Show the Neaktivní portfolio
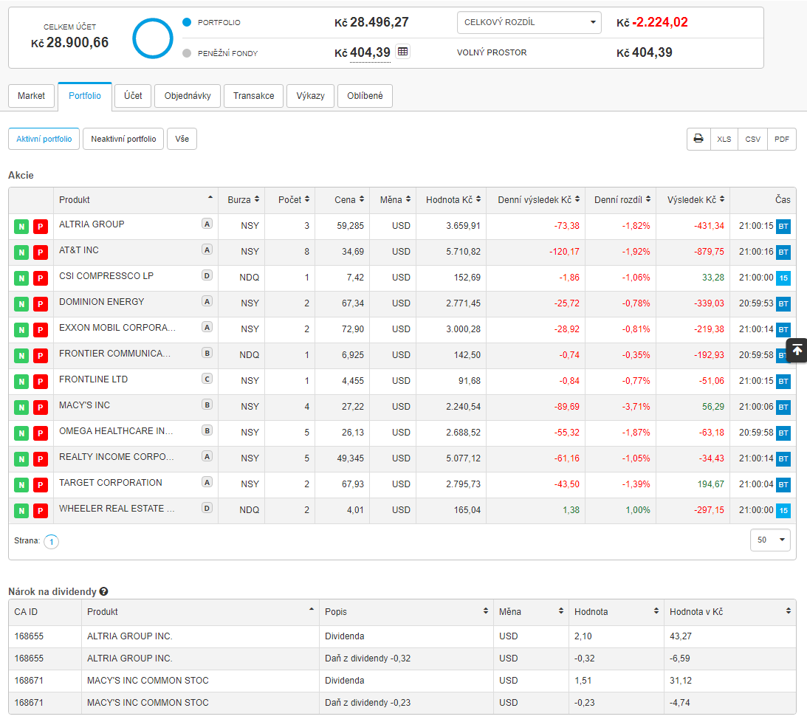Image resolution: width=807 pixels, height=722 pixels. point(123,139)
